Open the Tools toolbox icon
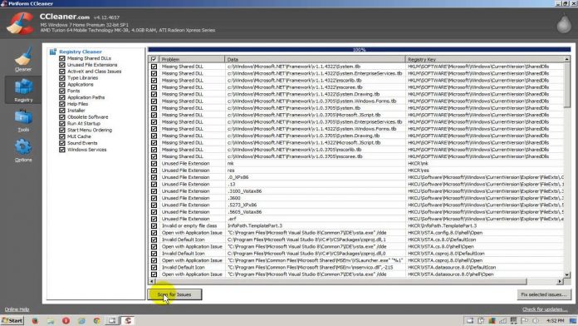This screenshot has width=578, height=326. point(23,117)
